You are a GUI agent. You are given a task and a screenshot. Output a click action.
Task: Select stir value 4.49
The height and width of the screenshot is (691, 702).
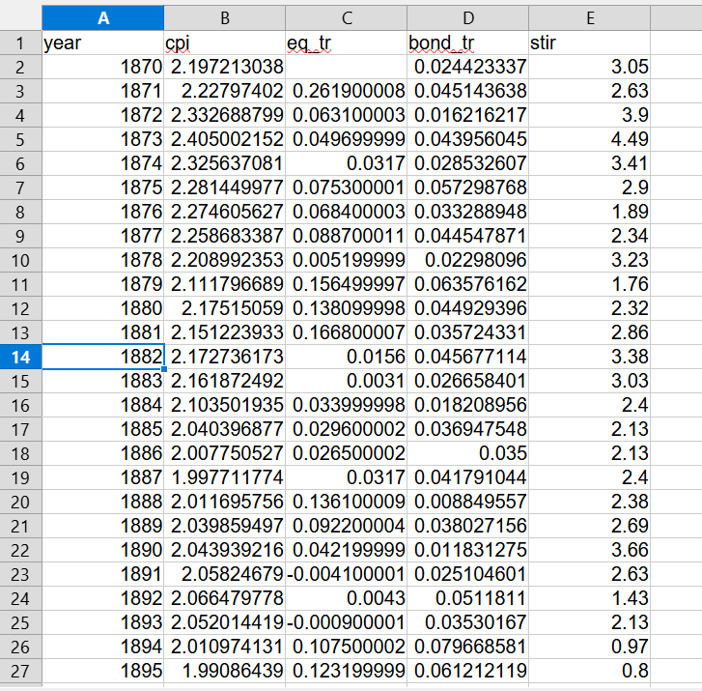[590, 139]
